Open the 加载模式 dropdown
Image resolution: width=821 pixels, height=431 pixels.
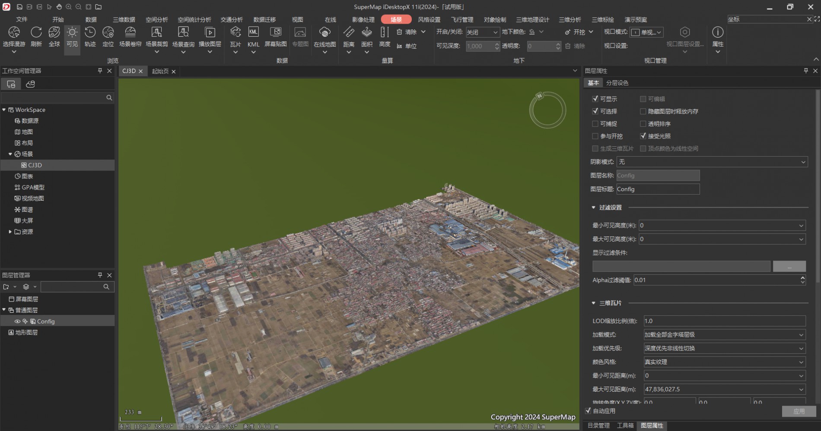coord(725,335)
